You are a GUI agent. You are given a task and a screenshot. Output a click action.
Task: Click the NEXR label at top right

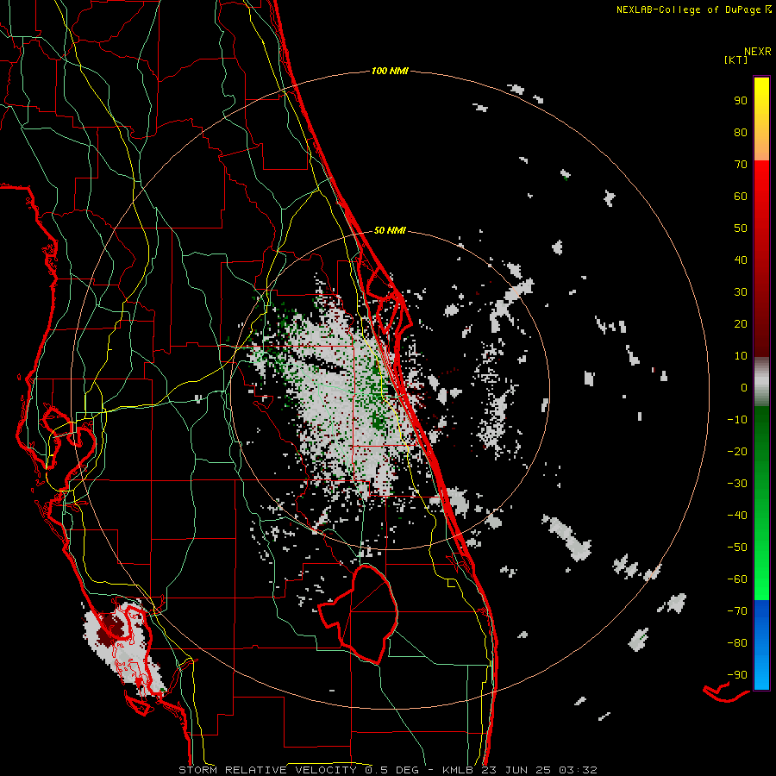[758, 52]
